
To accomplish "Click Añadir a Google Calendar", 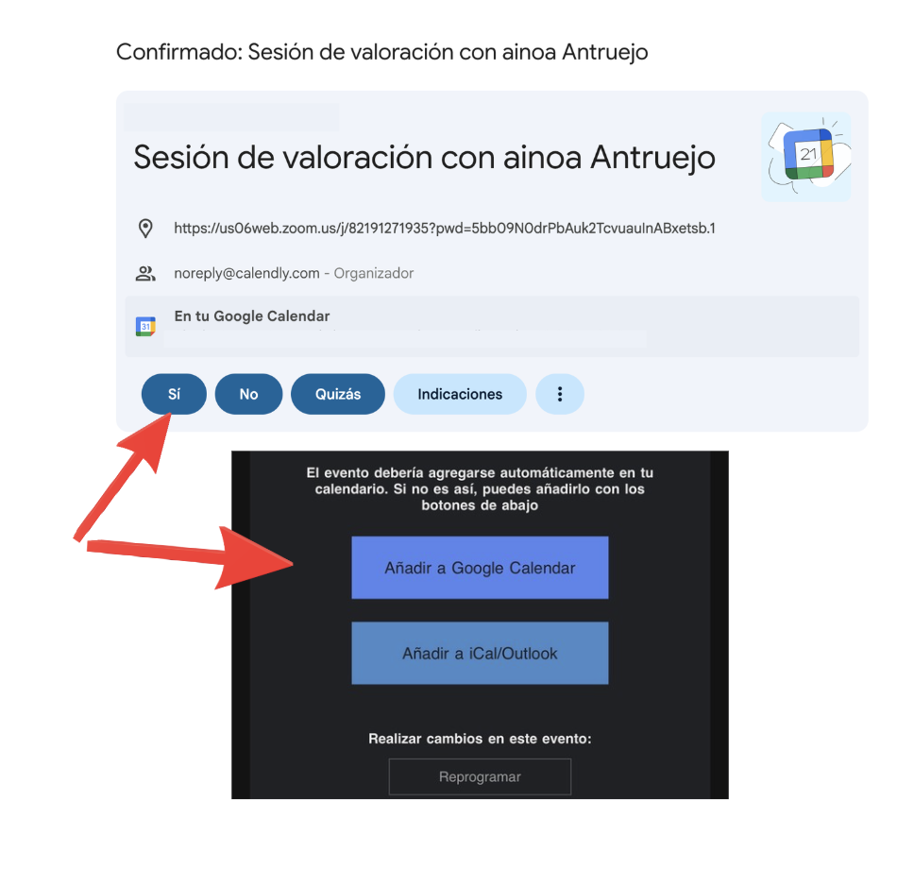I will [x=480, y=568].
